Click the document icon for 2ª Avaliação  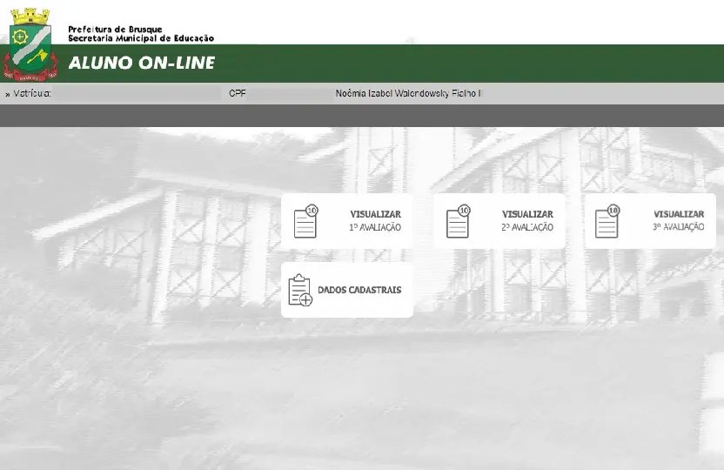[458, 222]
